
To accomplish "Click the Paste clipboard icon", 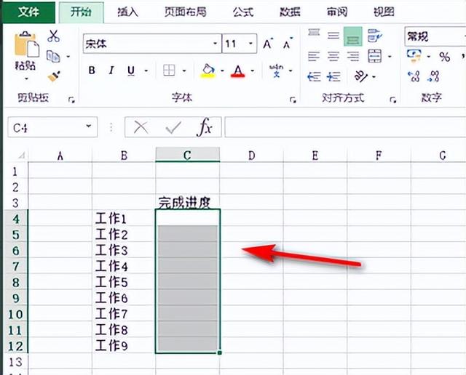I will tap(26, 44).
